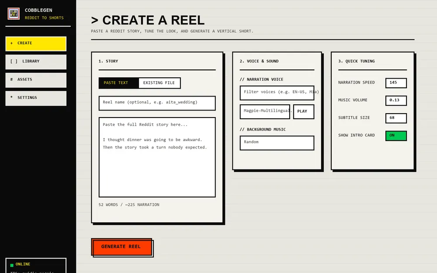Screen dimensions: 437x273
Task: Click the CobbleGen logo icon
Action: coord(14,14)
